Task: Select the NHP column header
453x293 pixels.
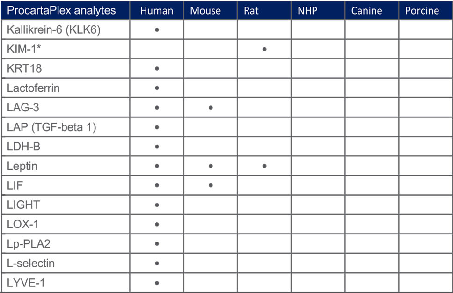Action: (x=307, y=11)
